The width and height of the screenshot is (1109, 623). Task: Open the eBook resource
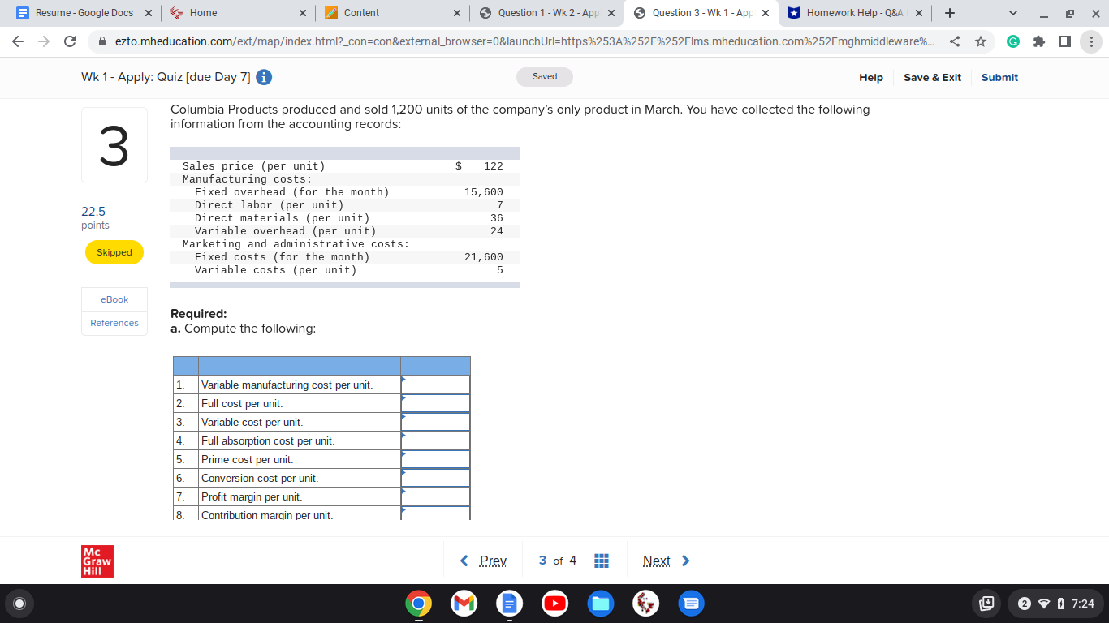(114, 299)
